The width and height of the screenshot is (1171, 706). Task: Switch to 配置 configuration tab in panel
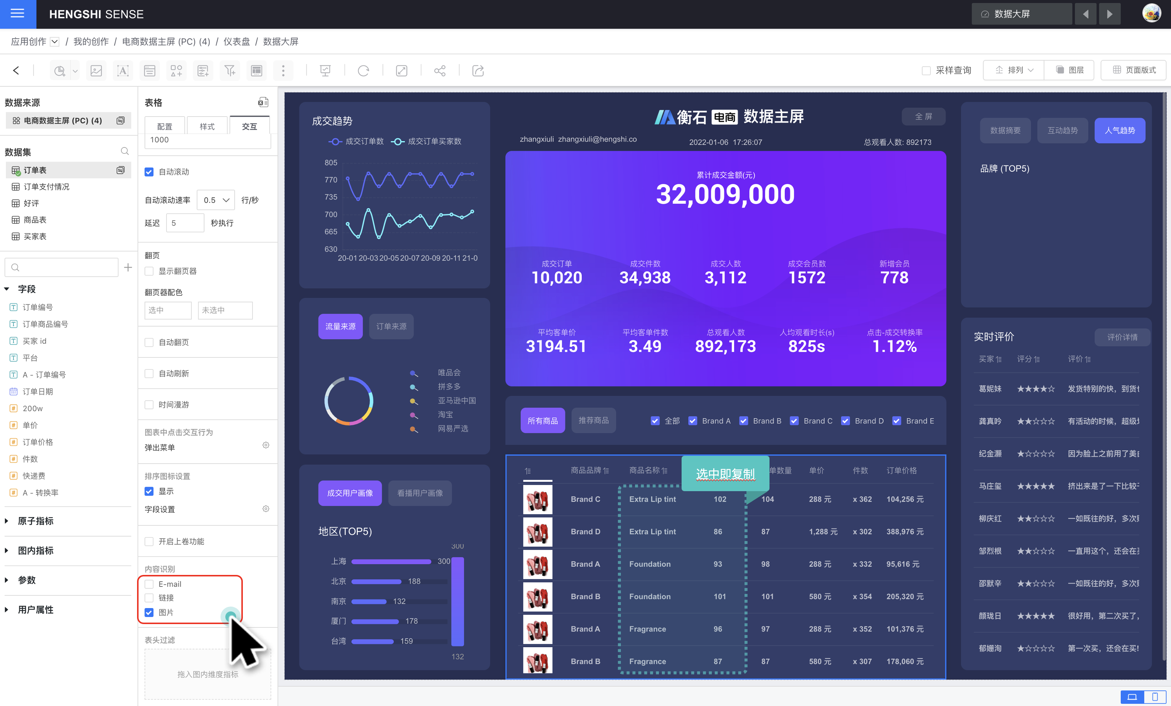click(165, 126)
